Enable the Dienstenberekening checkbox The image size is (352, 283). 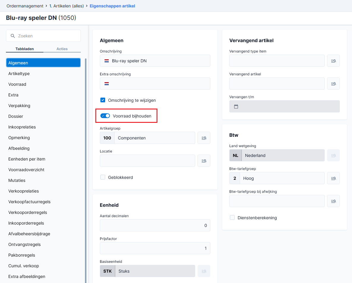pyautogui.click(x=232, y=217)
